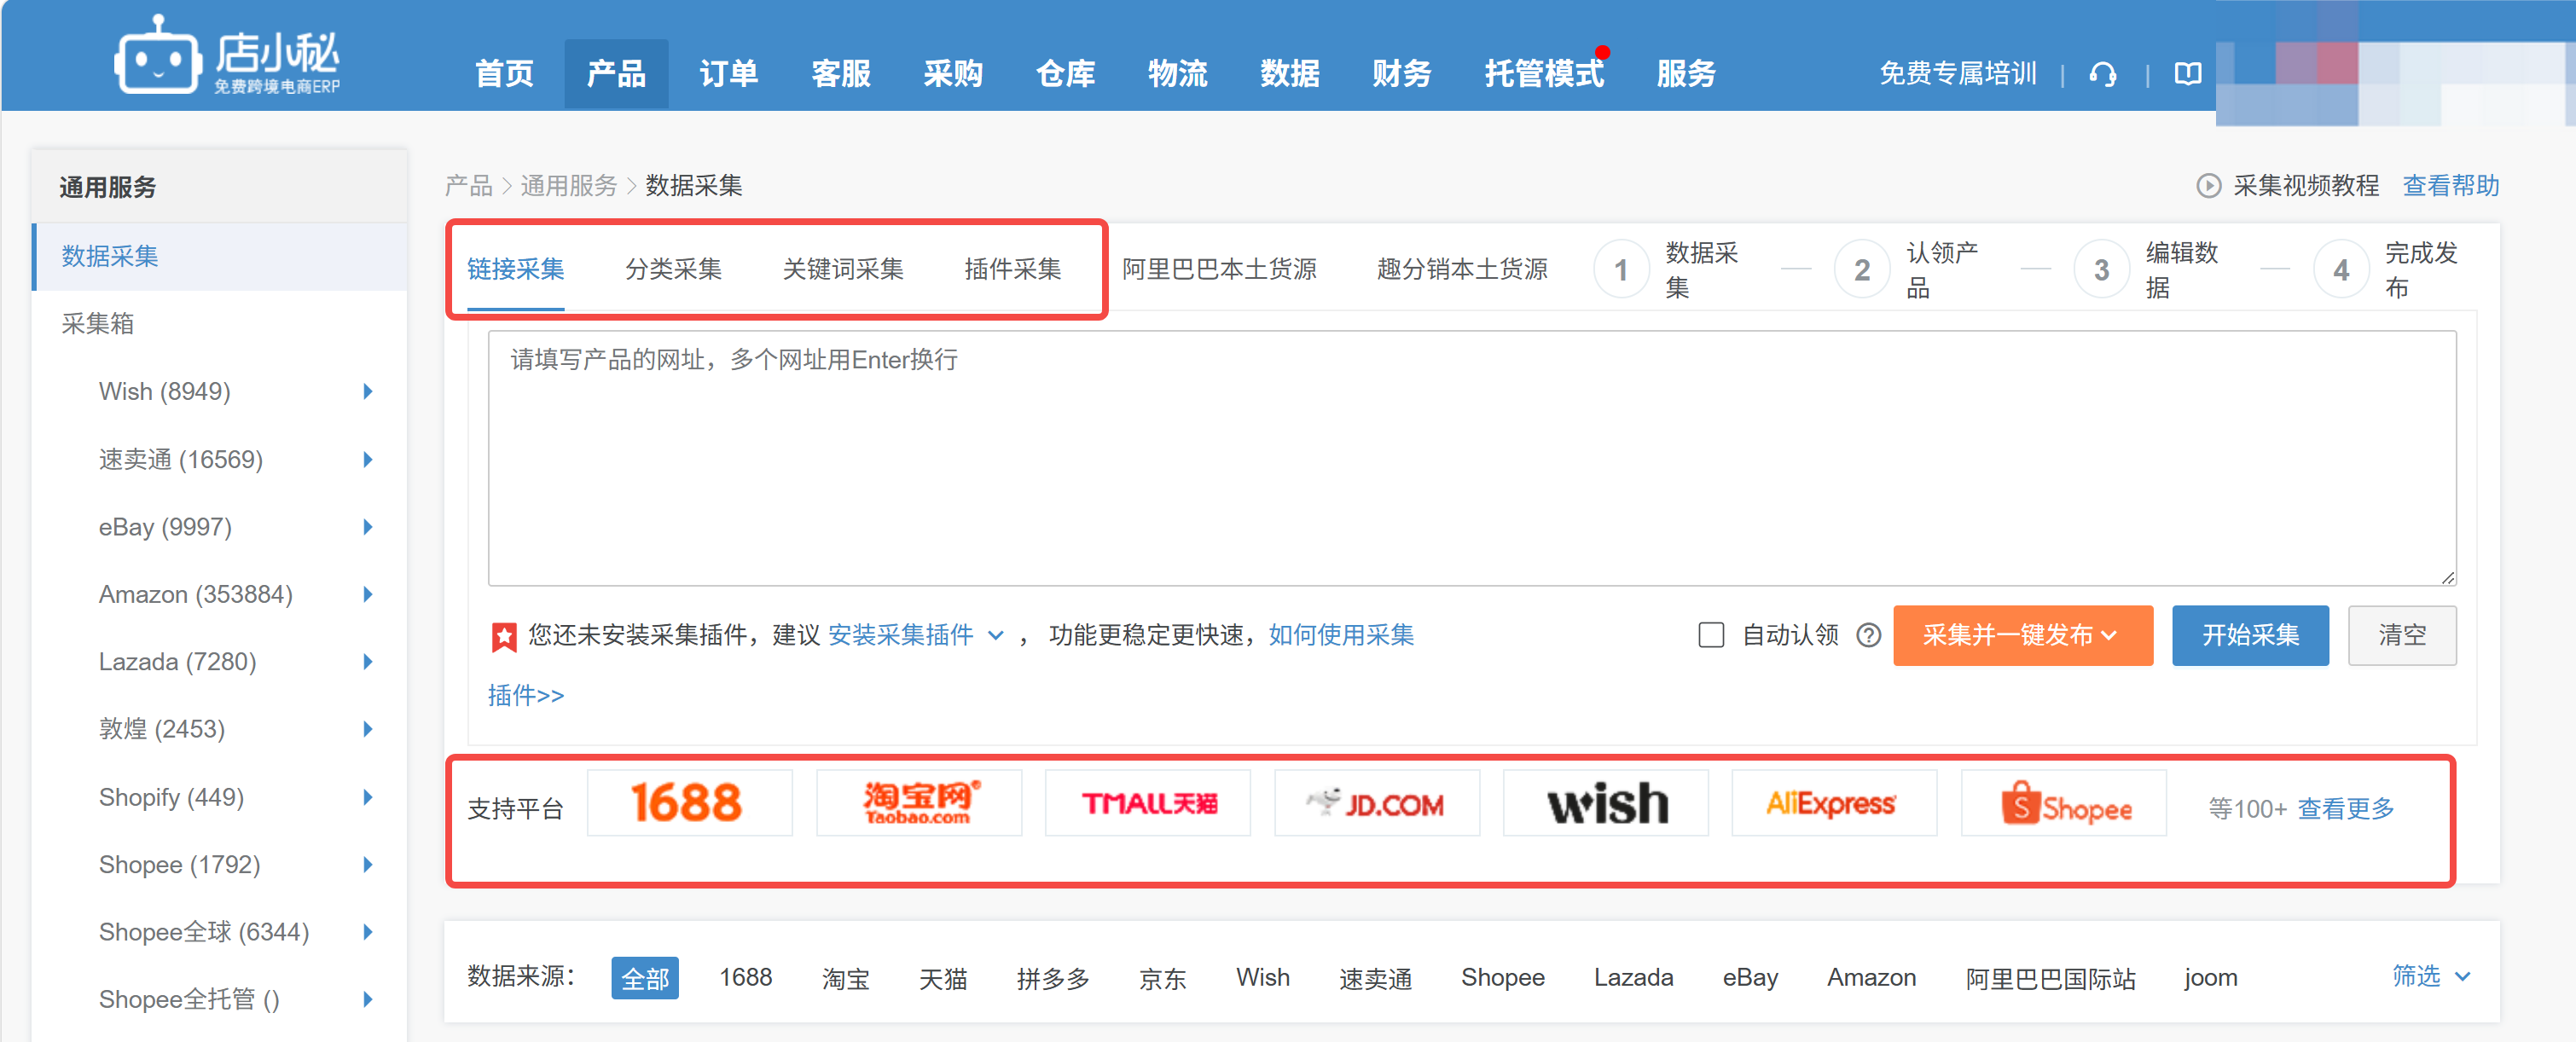
Task: Click the 开始采集 button
Action: pos(2250,635)
